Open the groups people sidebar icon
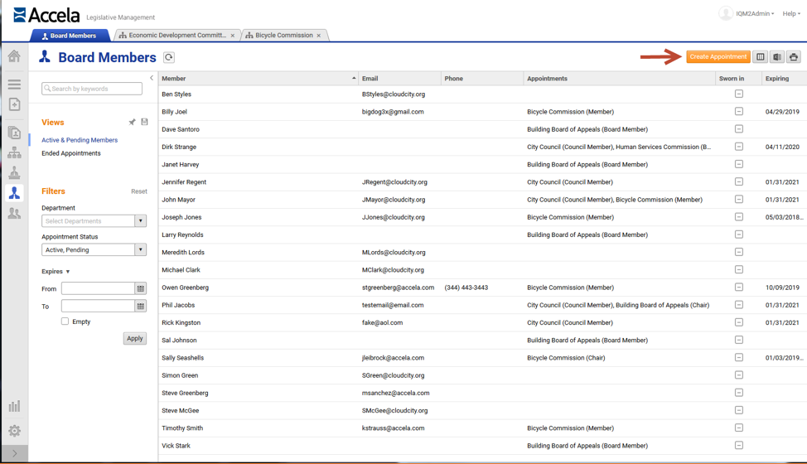The height and width of the screenshot is (464, 807). point(14,213)
